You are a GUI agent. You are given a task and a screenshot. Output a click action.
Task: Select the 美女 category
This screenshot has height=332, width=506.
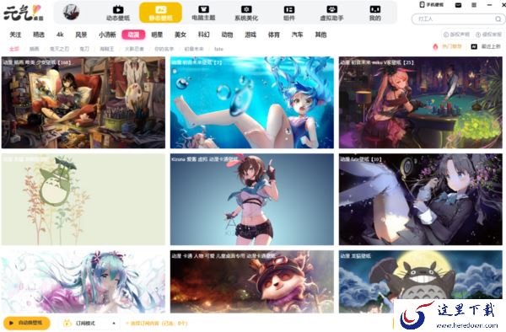pyautogui.click(x=180, y=35)
